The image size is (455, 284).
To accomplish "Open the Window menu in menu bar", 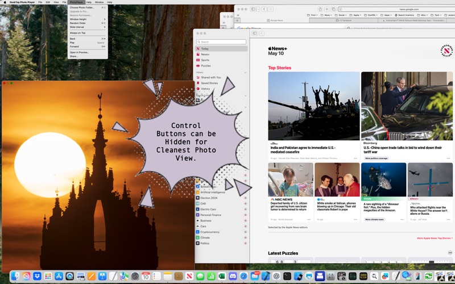I will pos(99,2).
